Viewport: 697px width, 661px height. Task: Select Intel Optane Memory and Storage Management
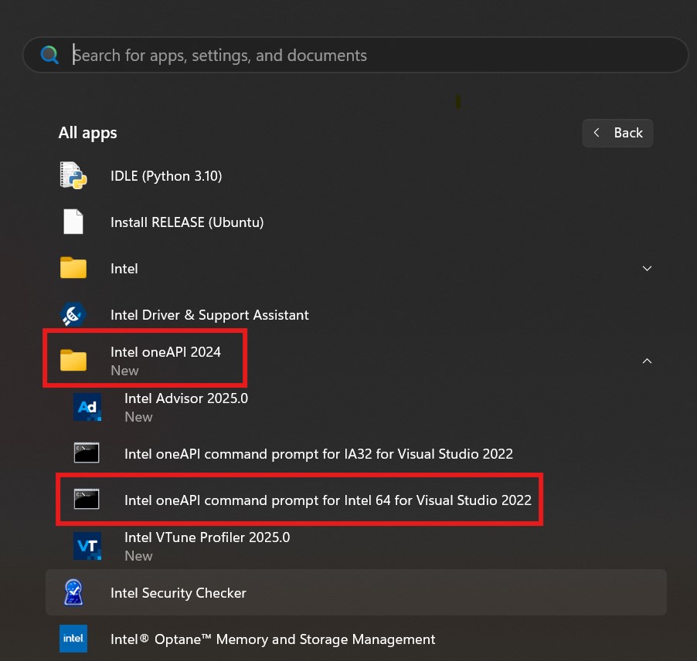click(x=273, y=639)
